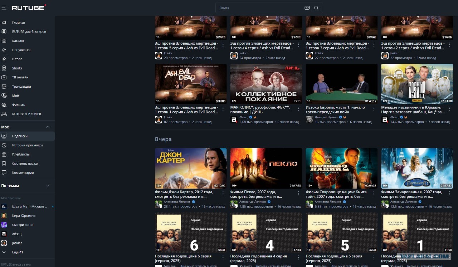This screenshot has width=458, height=267.
Task: Click Дмитрий Пучков avatar under Истоки Европы
Action: click(310, 120)
